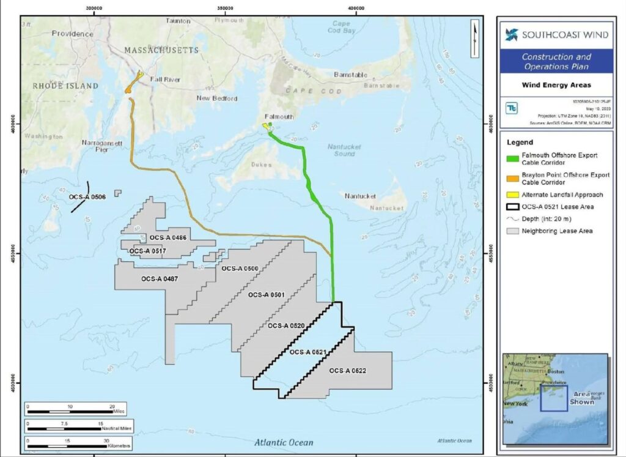The width and height of the screenshot is (626, 457).
Task: Click the 'Fall River' city label
Action: click(x=165, y=80)
